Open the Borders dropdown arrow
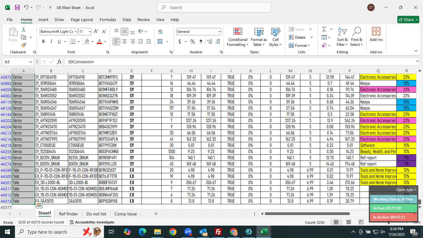Screen dimensions: 423x238 coord(79,42)
